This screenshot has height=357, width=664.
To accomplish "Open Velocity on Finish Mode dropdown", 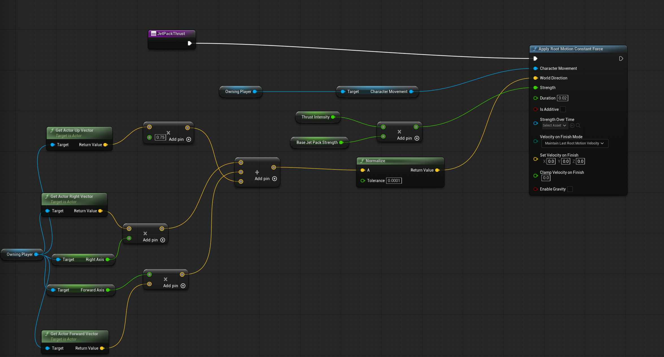I will 574,143.
